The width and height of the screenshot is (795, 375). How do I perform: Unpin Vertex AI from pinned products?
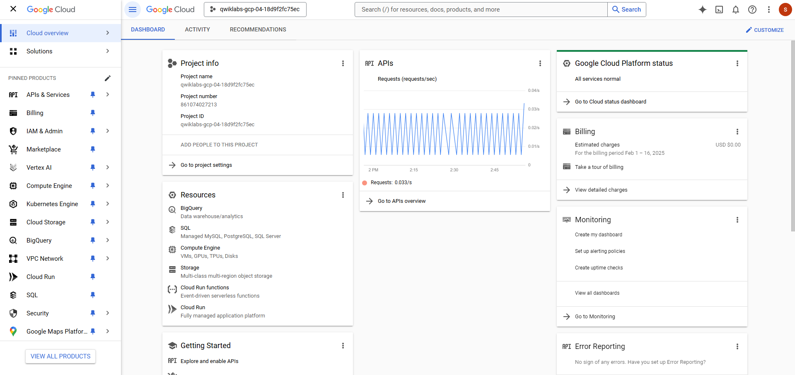coord(93,168)
